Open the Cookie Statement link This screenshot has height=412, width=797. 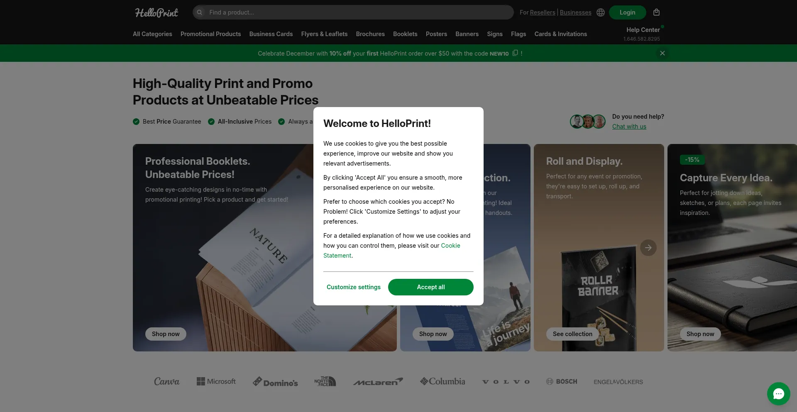[x=392, y=251]
